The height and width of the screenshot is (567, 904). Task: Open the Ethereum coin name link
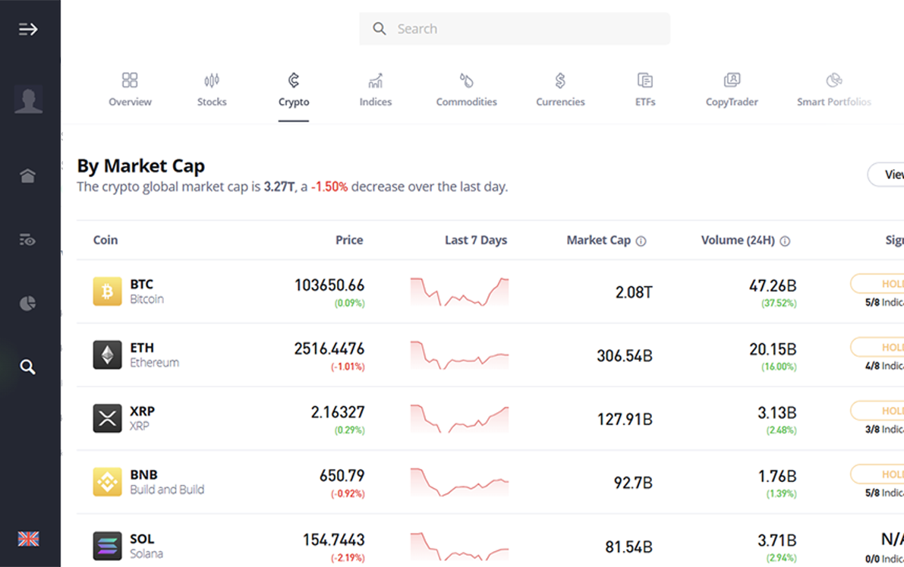pyautogui.click(x=155, y=363)
